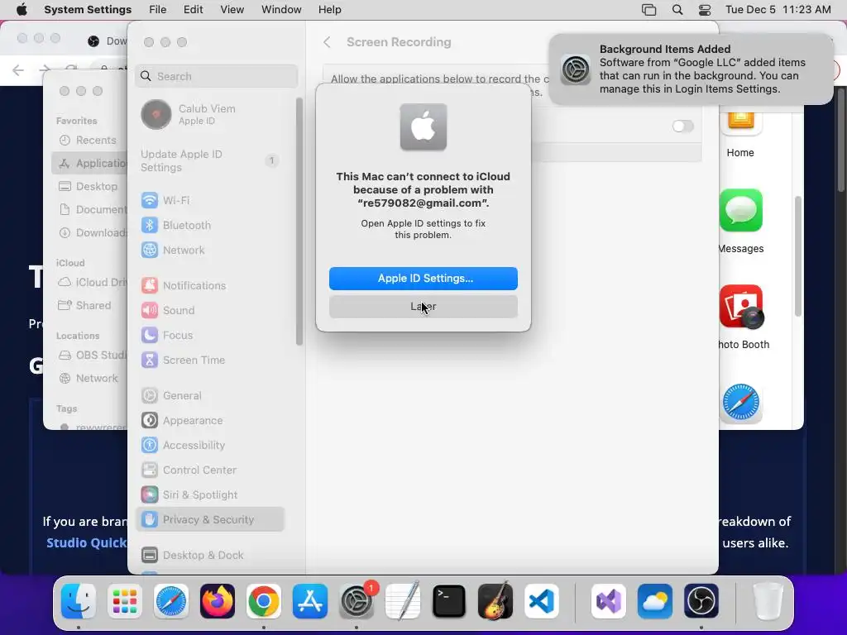Open the Apple menu
The image size is (847, 635).
[22, 10]
